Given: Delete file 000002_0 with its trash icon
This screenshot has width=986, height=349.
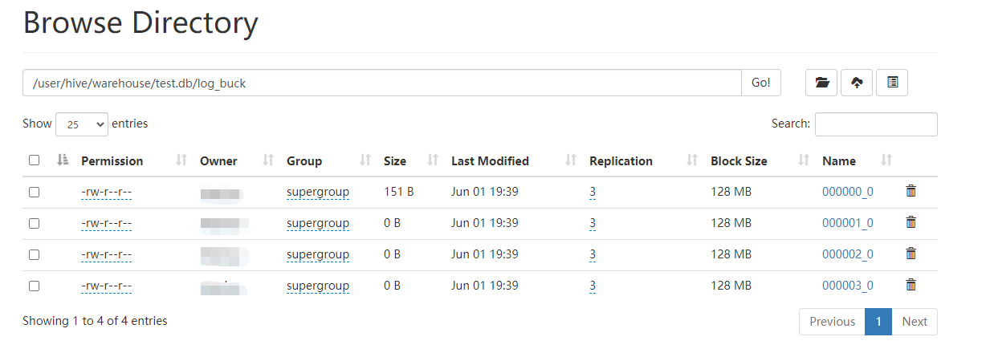Looking at the screenshot, I should pyautogui.click(x=911, y=254).
